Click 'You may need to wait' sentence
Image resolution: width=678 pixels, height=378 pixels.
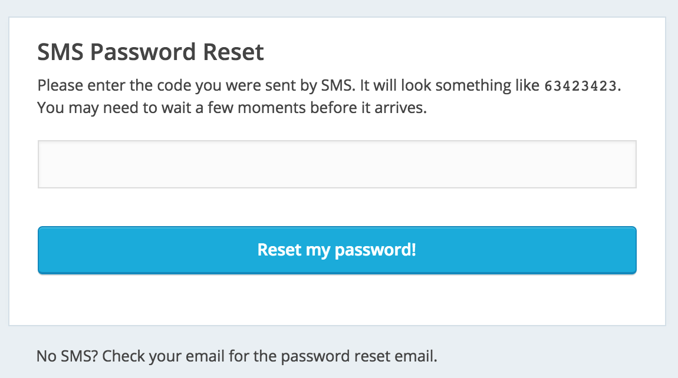tap(232, 108)
